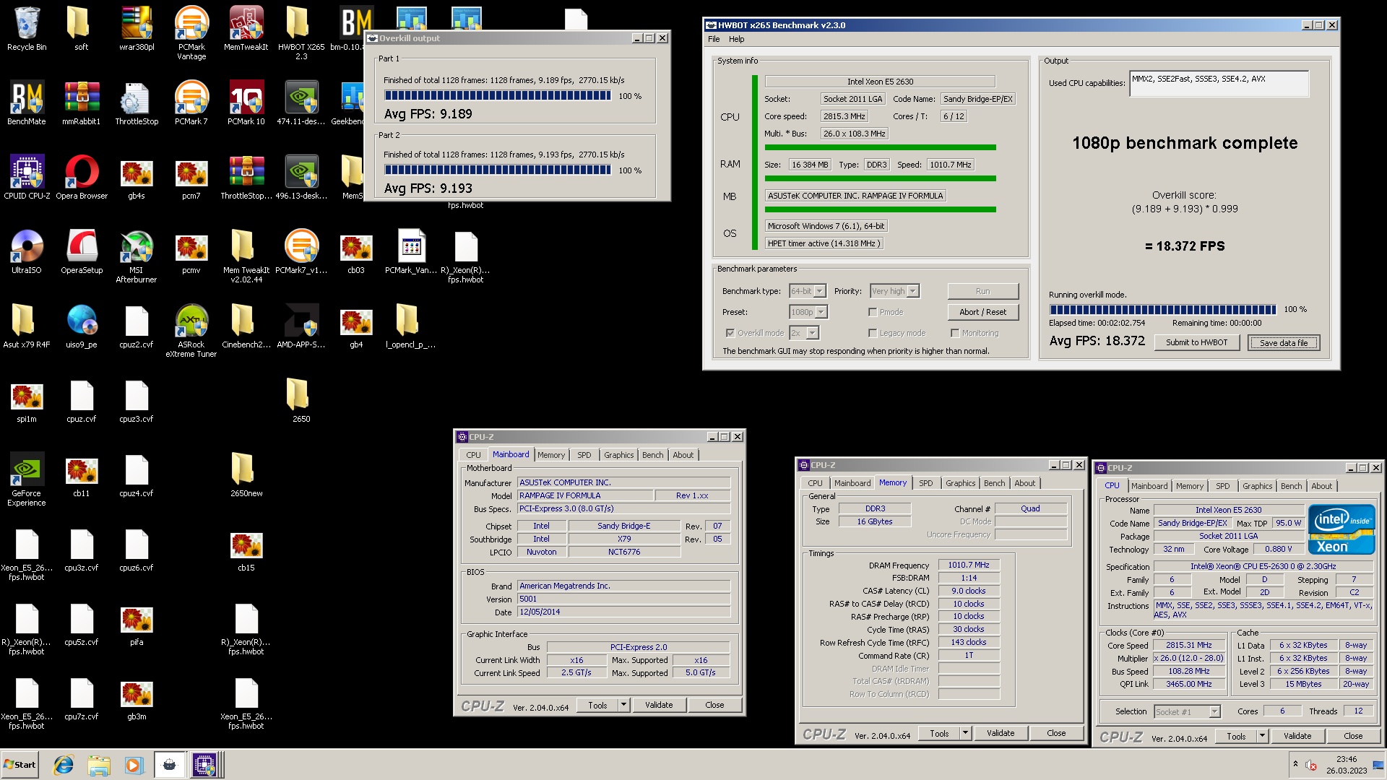Launch PCMark 10 shortcut
This screenshot has height=780, width=1387.
point(246,103)
